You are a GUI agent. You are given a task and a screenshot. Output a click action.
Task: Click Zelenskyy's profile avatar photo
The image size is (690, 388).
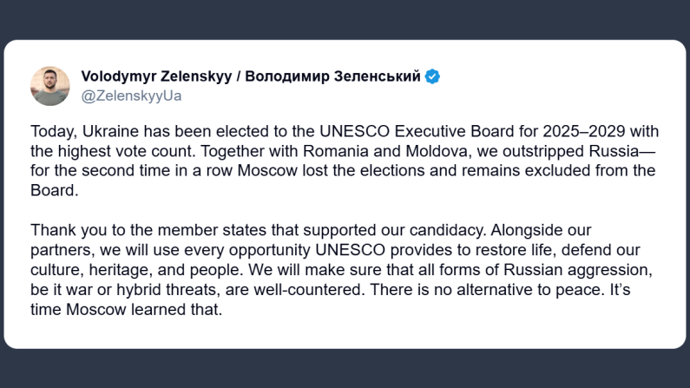pyautogui.click(x=50, y=85)
